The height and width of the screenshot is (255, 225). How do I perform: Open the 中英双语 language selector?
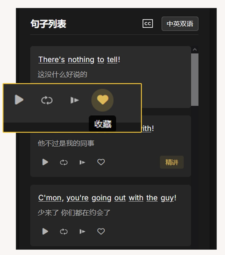180,24
